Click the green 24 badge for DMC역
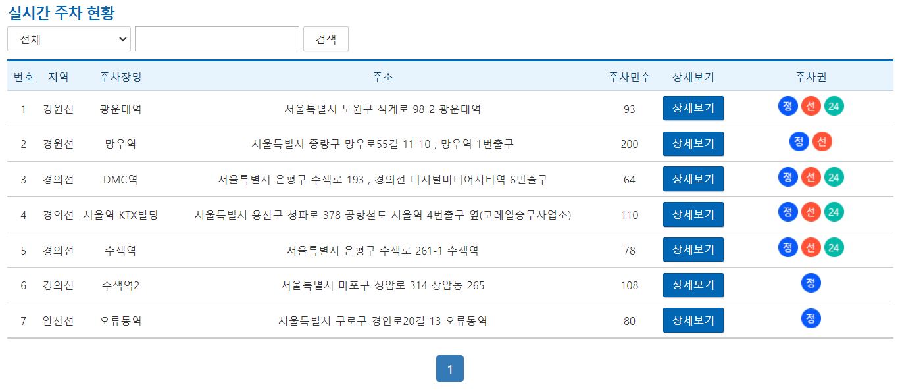This screenshot has width=898, height=390. (x=834, y=176)
